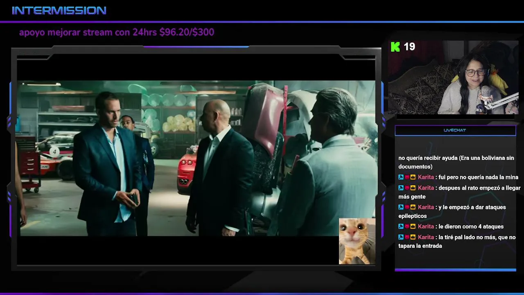524x295 pixels.
Task: Click crown badge on 'le dieron como 4 ataques'
Action: click(413, 227)
